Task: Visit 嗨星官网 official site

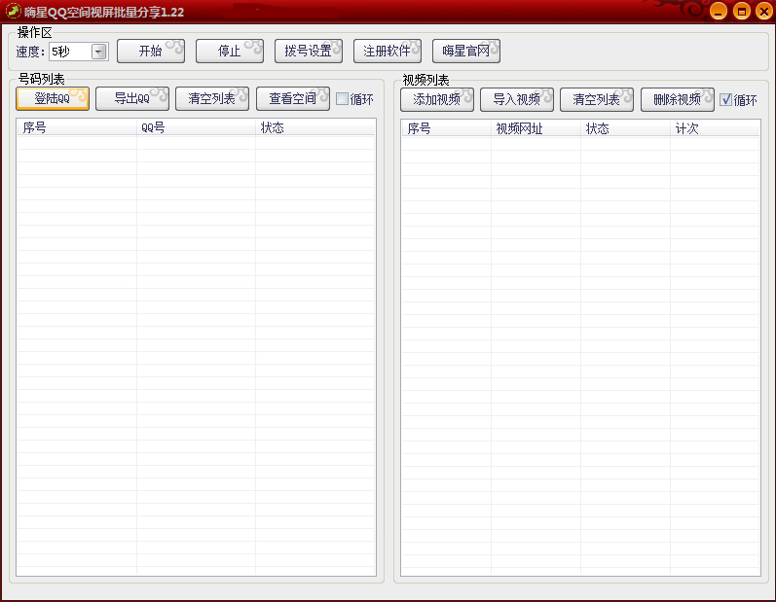Action: tap(466, 51)
